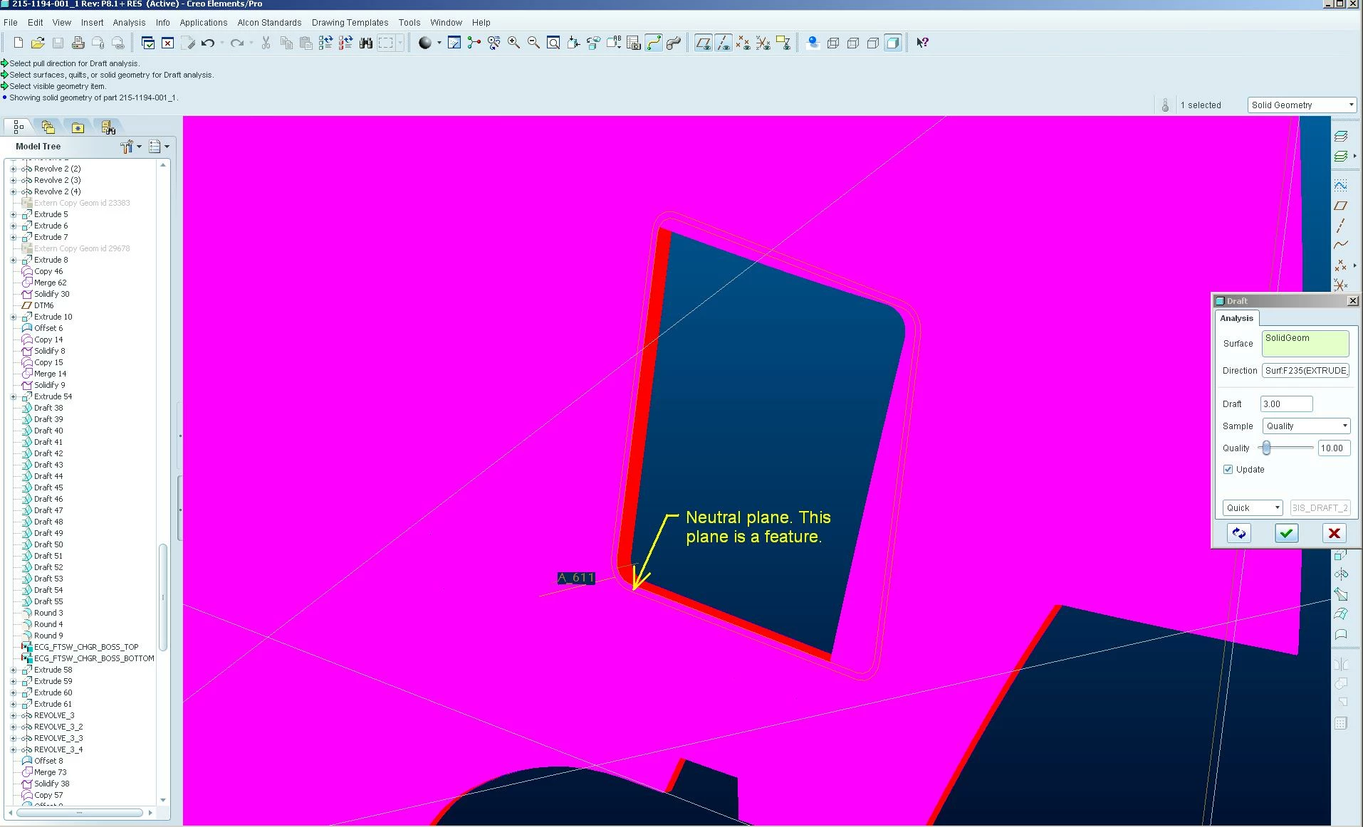Select Solidify 30 in the model tree
Screen dimensions: 1363x827
tap(51, 294)
